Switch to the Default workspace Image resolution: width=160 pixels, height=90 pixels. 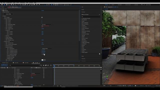click(106, 5)
